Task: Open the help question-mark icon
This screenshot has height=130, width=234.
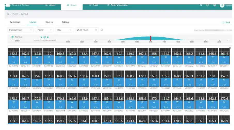Action: 208,5
